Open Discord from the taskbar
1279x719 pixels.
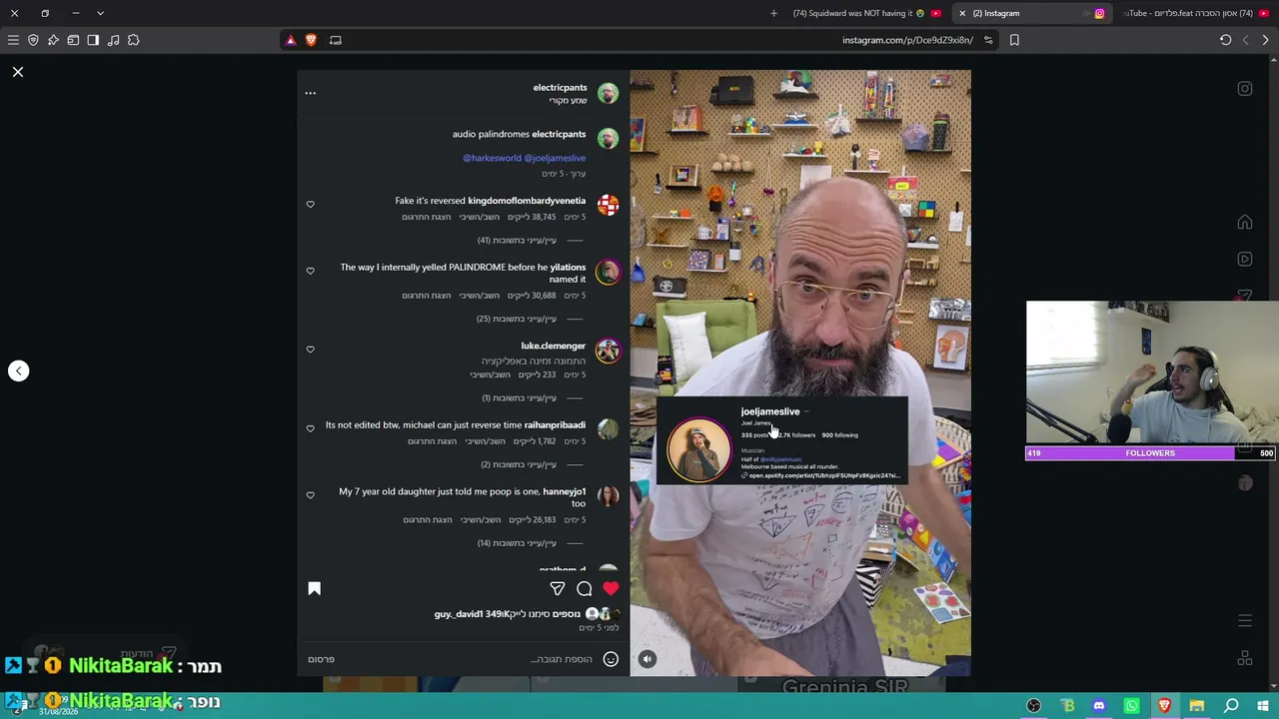pos(1099,706)
